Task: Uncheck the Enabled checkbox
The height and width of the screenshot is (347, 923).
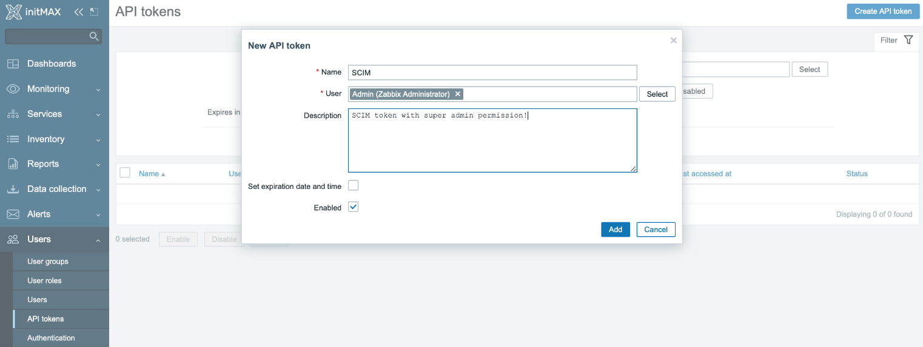Action: coord(354,207)
